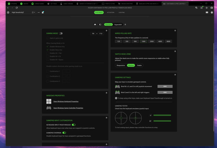Toggle Disable Windows Key checkbox
Viewport: 217px width, 148px height.
(x=47, y=47)
